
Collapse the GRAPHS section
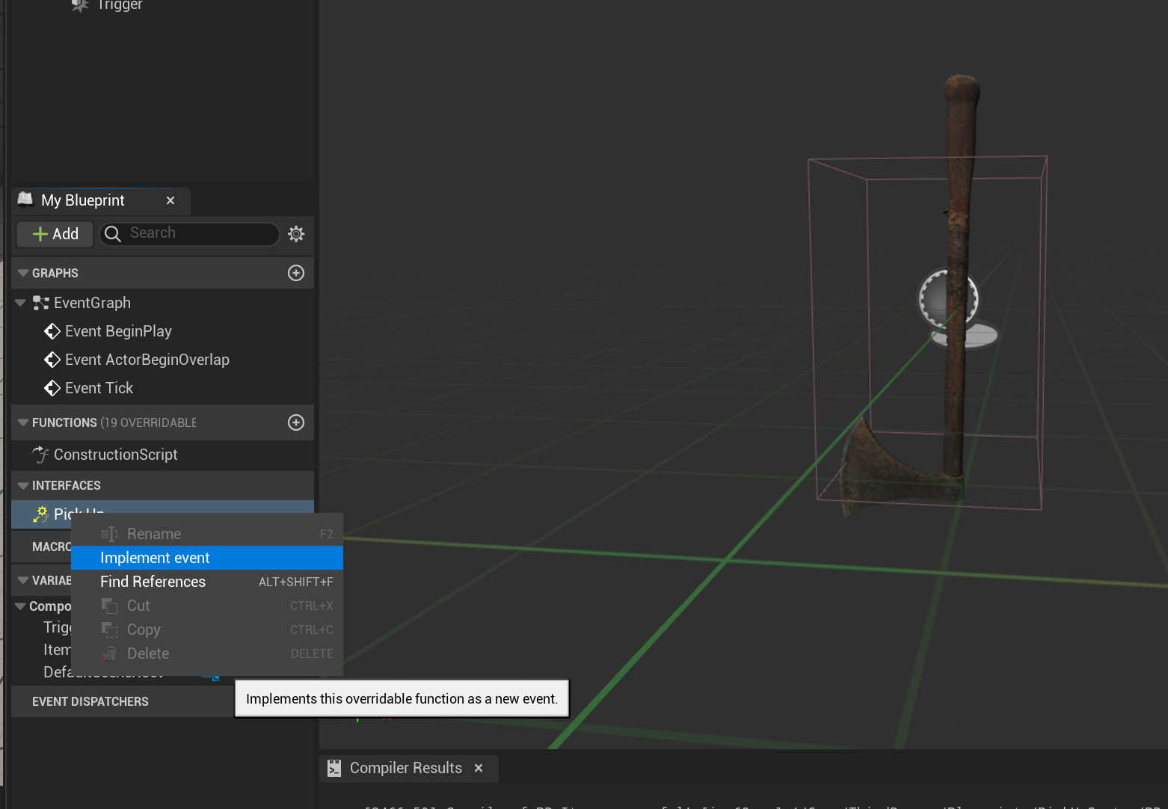coord(22,273)
